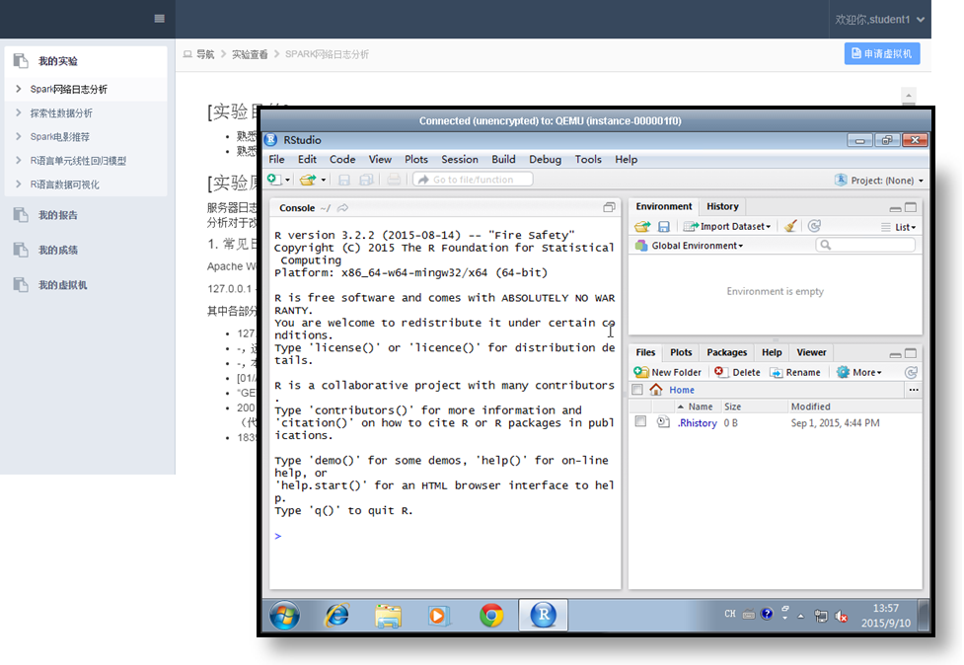Click the New File icon in RStudio toolbar

[x=274, y=180]
